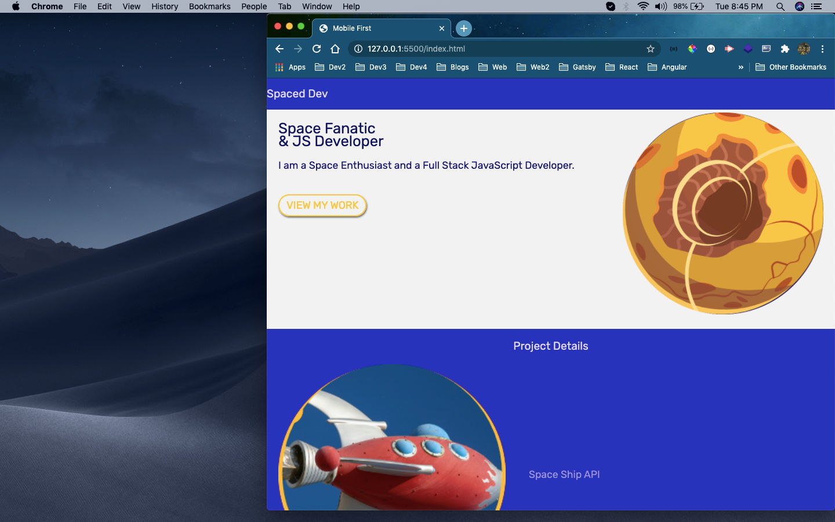Open the React bookmarks folder

tap(622, 67)
